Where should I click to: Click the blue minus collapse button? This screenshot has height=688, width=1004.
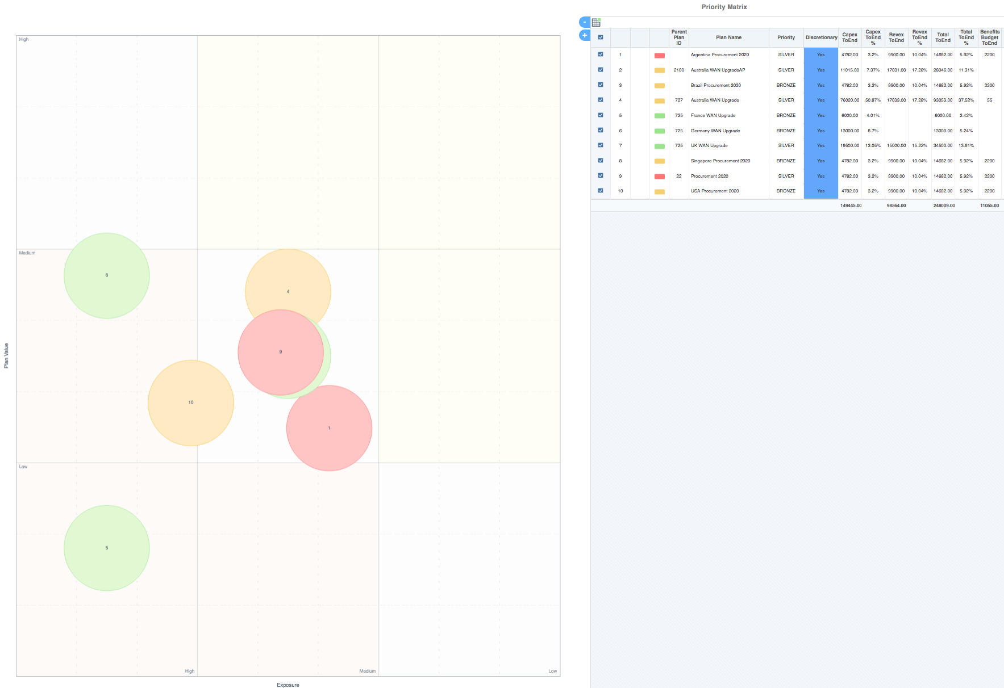point(585,22)
